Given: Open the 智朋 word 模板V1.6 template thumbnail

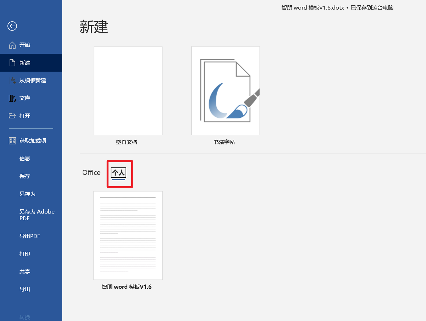Looking at the screenshot, I should click(x=128, y=236).
